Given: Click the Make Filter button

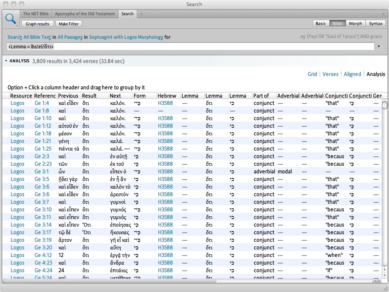Looking at the screenshot, I should pos(69,24).
